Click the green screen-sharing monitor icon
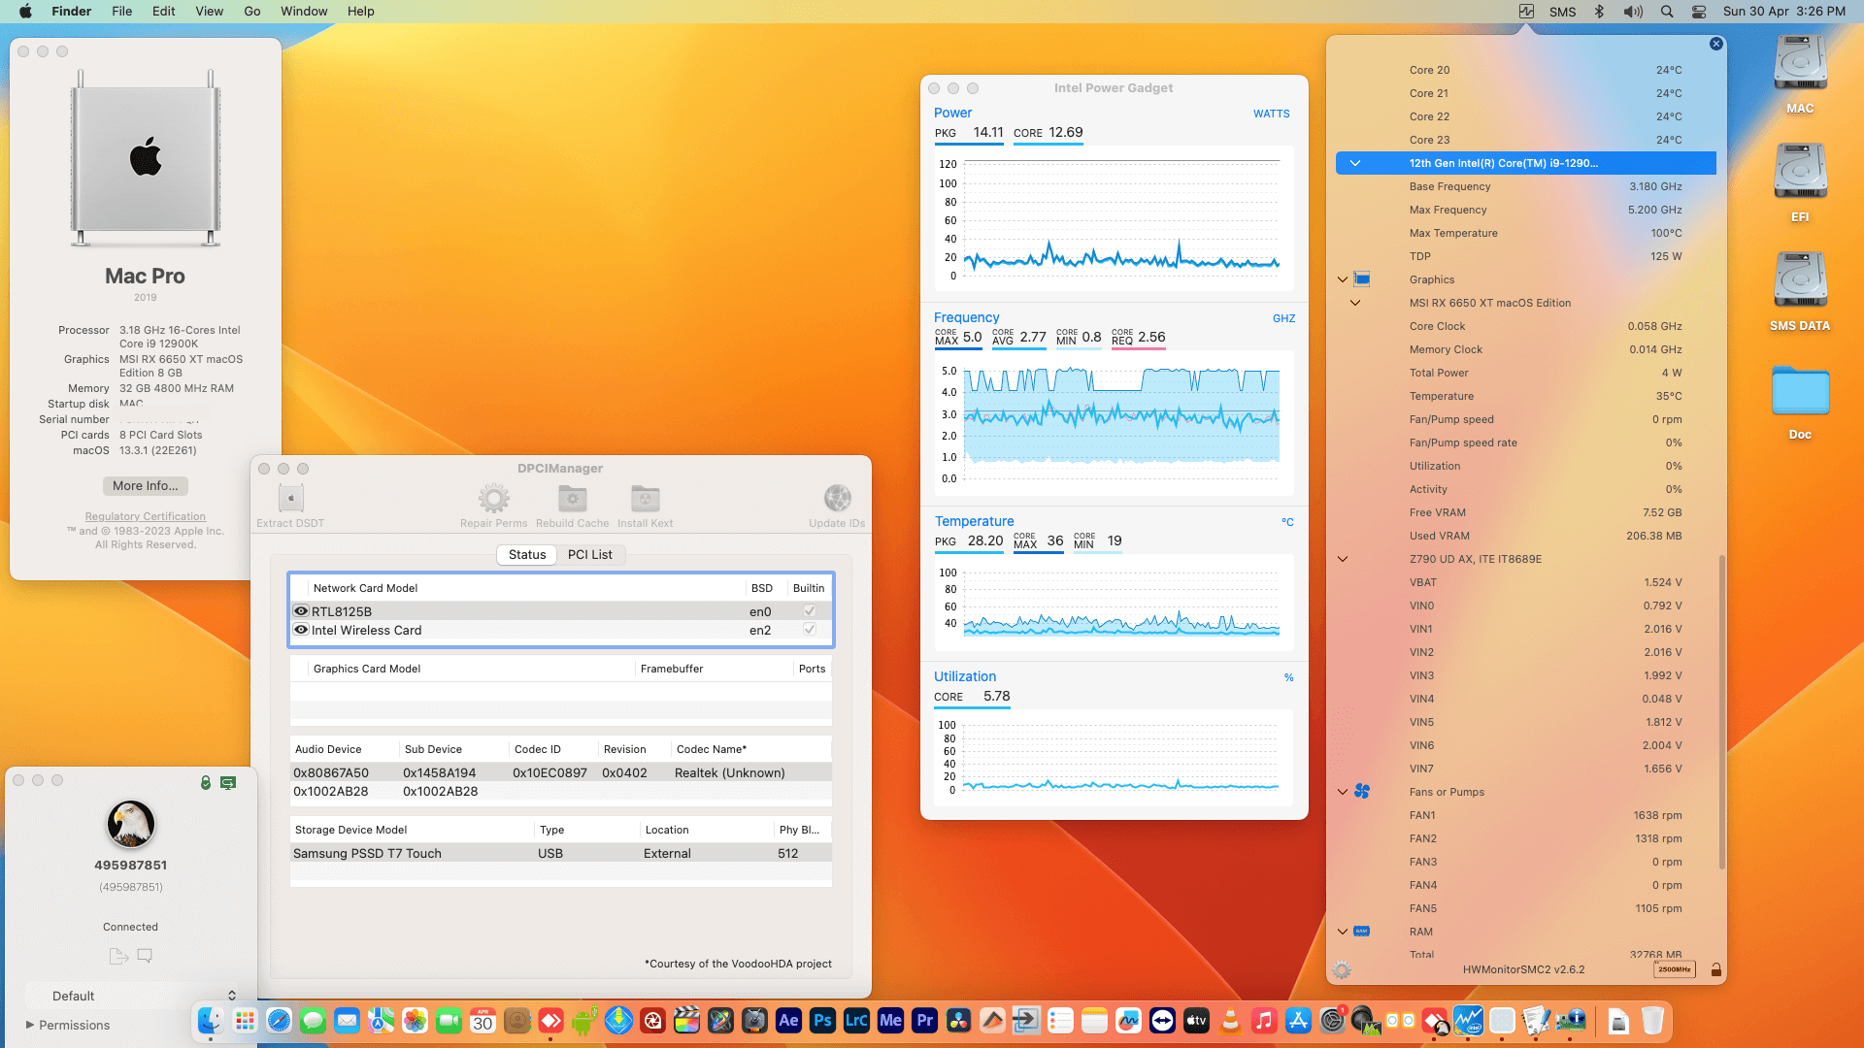Image resolution: width=1864 pixels, height=1048 pixels. (228, 782)
